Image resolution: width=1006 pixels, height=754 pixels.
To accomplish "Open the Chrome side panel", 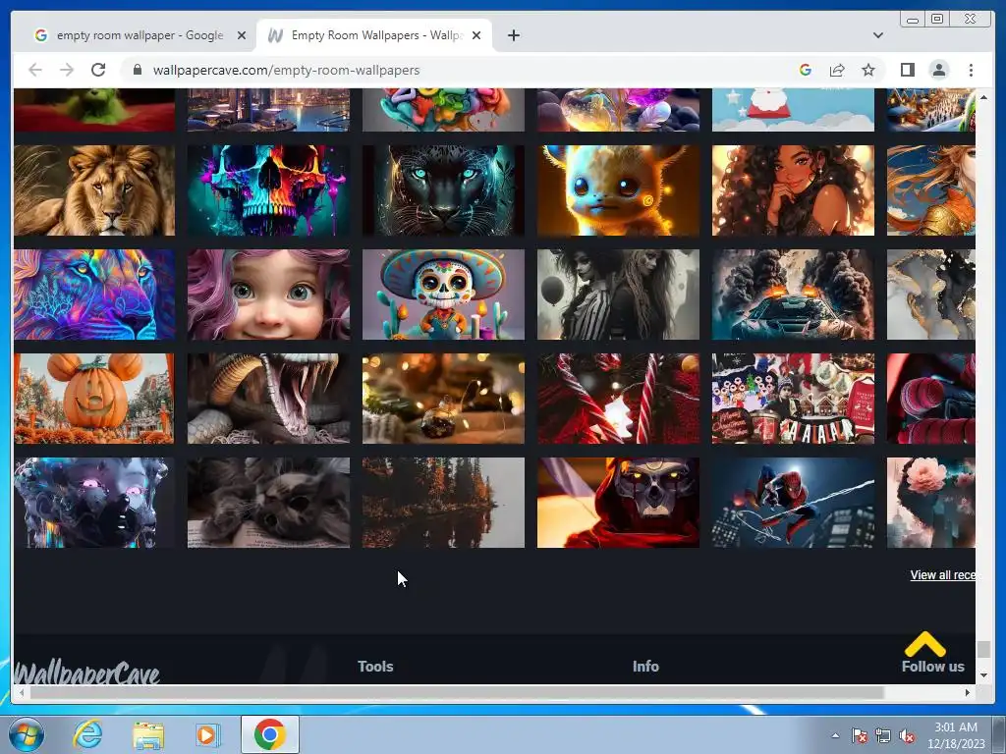I will [x=907, y=70].
